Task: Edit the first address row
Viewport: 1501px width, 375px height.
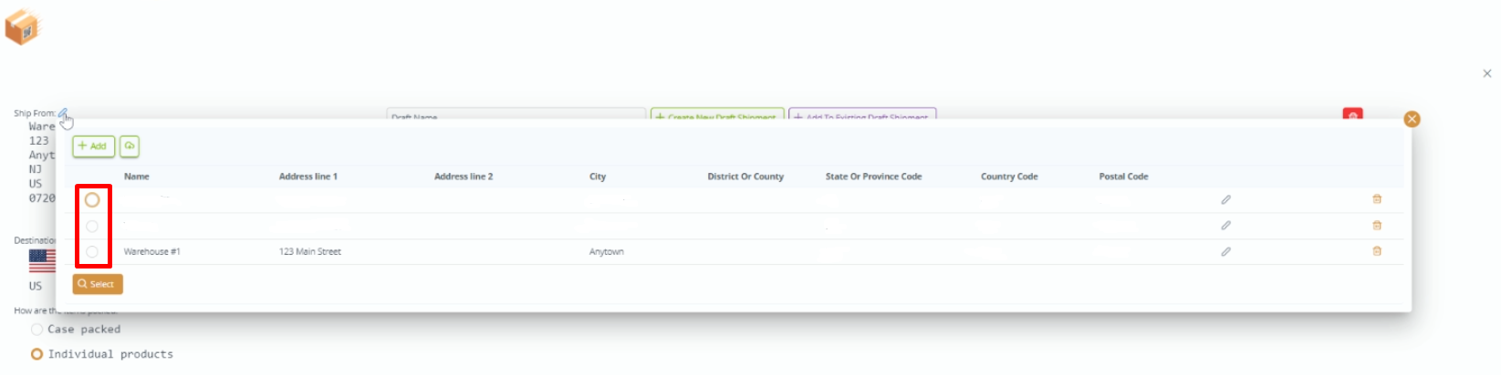Action: (1225, 199)
